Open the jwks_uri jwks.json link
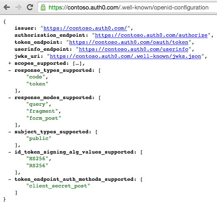The width and height of the screenshot is (217, 206). click(125, 57)
